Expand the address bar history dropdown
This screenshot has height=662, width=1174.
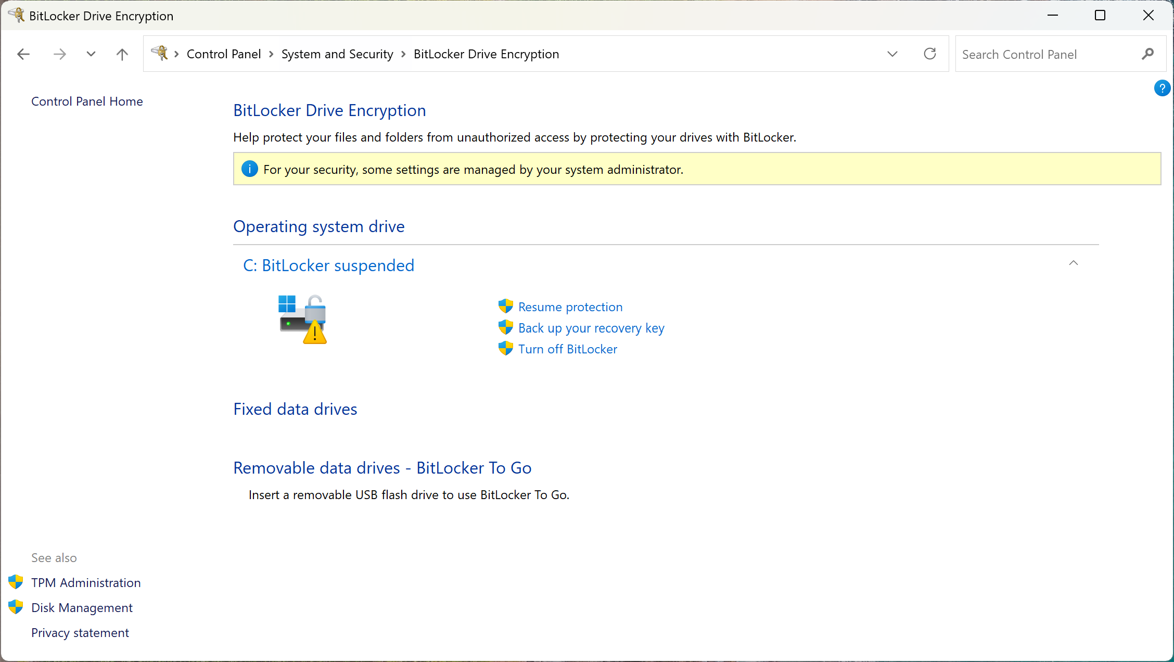892,54
